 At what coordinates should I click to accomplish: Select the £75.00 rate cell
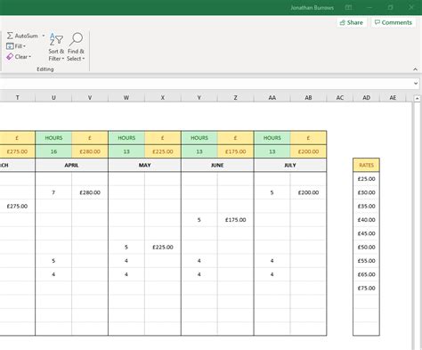366,288
